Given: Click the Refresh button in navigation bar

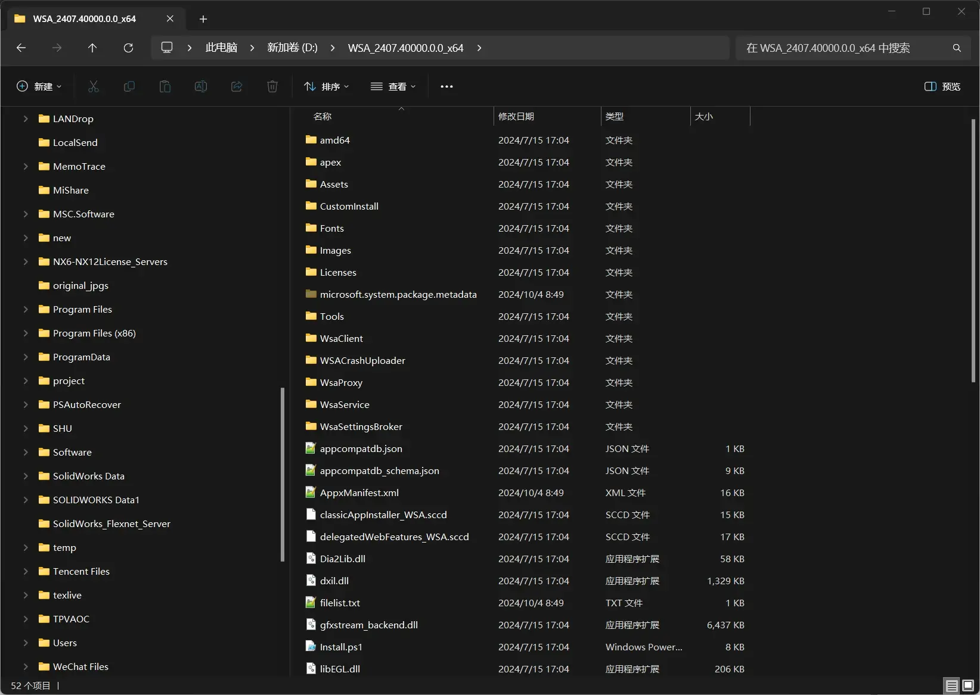Looking at the screenshot, I should tap(128, 48).
